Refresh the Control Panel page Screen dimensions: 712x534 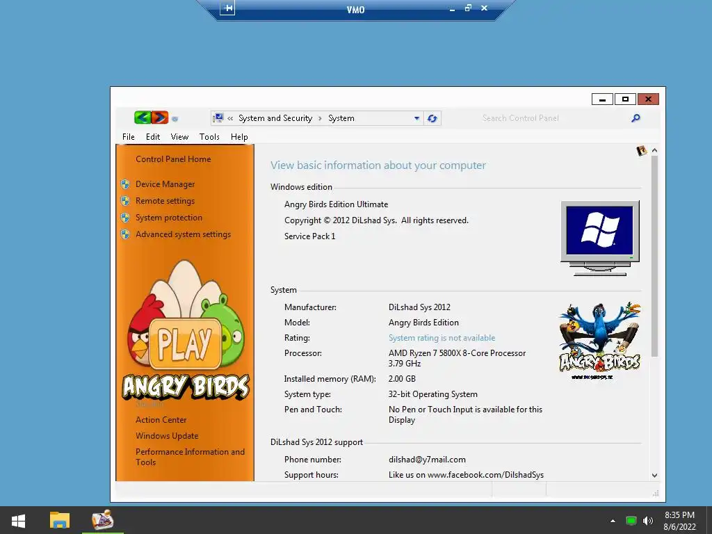tap(432, 118)
